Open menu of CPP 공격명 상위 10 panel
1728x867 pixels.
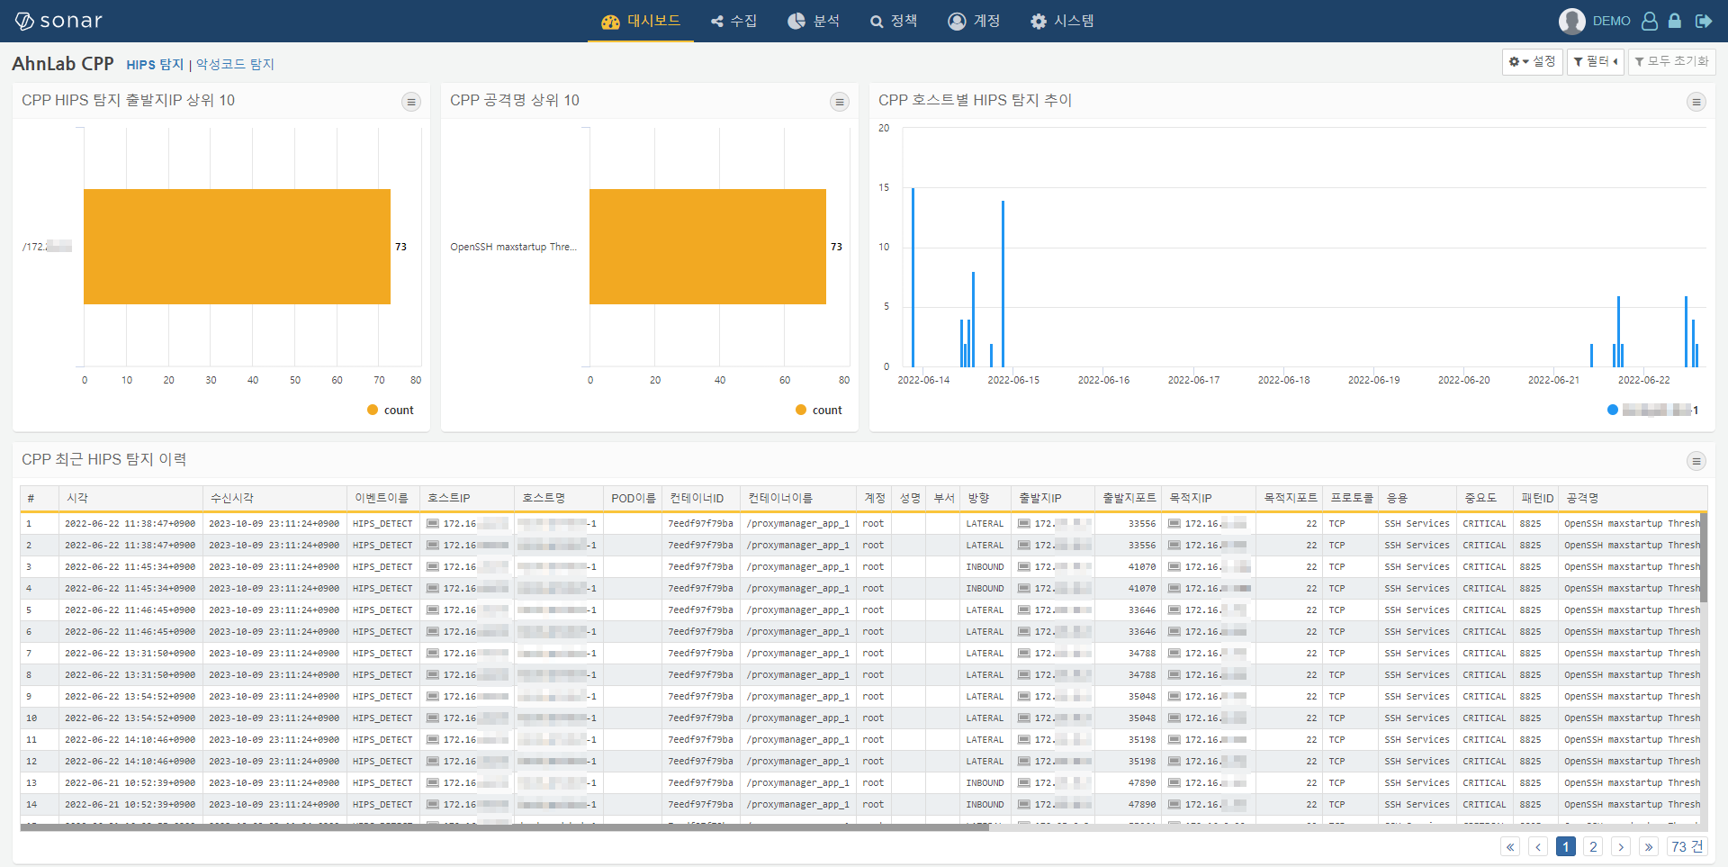point(840,102)
